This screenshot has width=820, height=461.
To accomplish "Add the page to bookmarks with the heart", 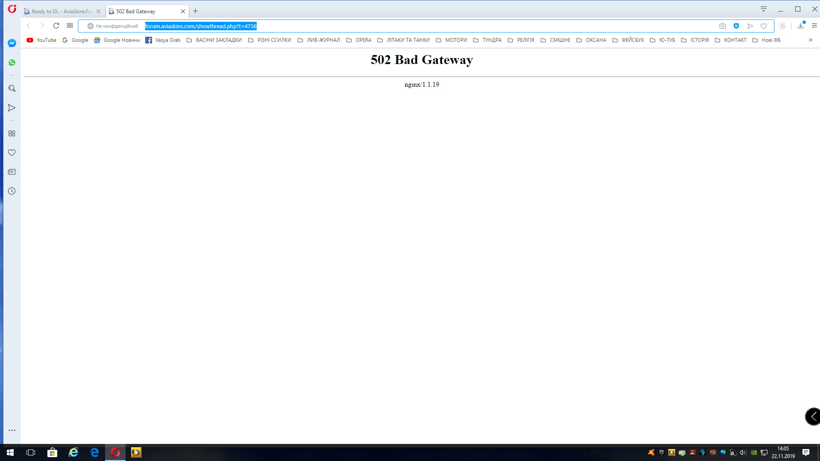I will [x=764, y=26].
